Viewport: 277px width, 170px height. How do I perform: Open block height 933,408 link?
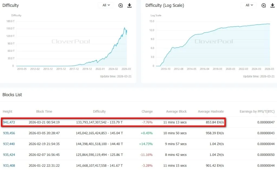pyautogui.click(x=9, y=165)
